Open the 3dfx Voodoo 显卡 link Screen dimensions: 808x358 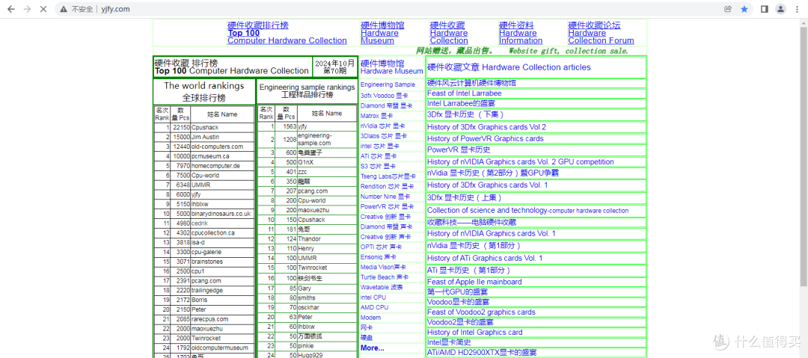pyautogui.click(x=384, y=96)
